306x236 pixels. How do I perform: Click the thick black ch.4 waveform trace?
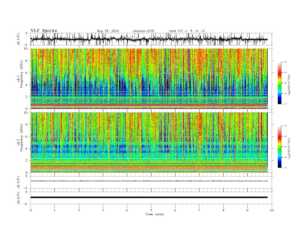[x=149, y=197]
